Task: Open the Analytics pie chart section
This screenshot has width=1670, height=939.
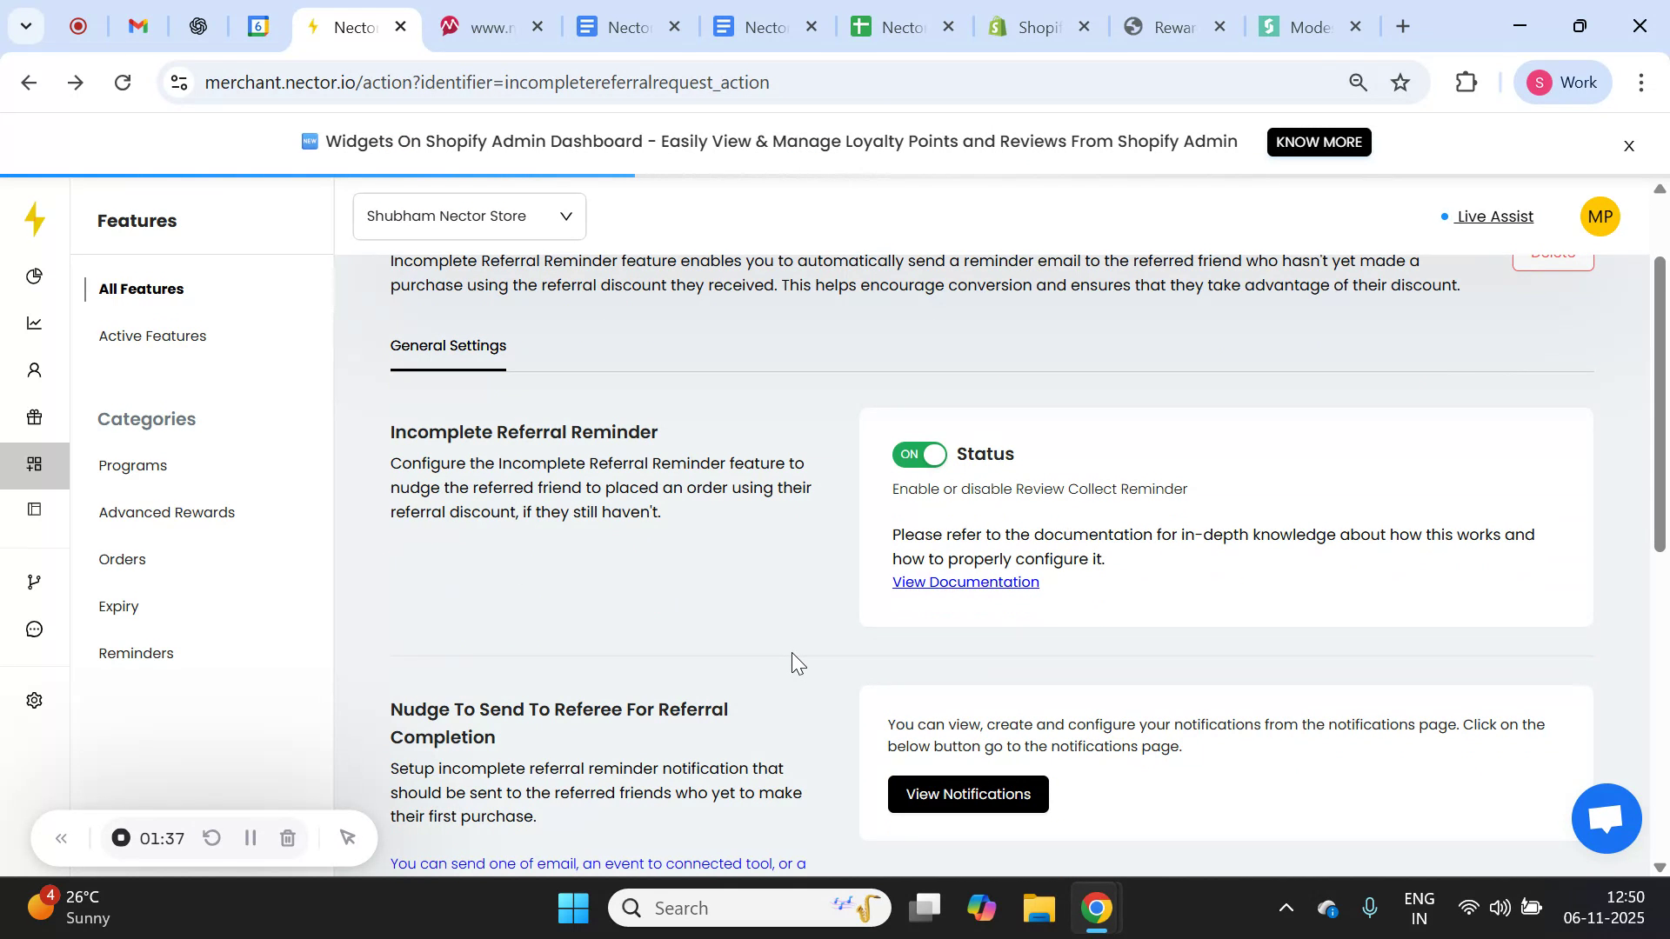Action: 34,276
